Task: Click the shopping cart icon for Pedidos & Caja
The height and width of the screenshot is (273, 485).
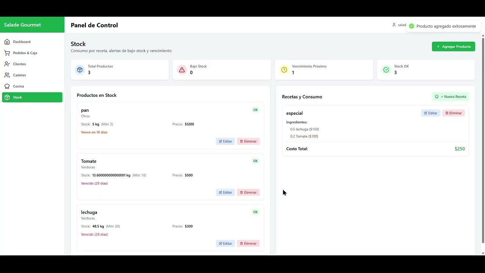Action: [7, 53]
